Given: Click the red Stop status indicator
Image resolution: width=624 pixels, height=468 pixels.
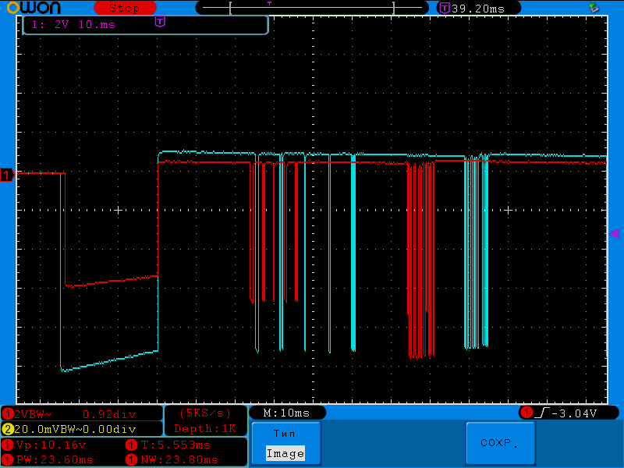Looking at the screenshot, I should point(124,8).
